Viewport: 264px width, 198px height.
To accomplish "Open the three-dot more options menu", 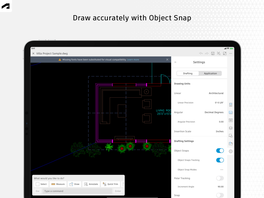I will coord(231,54).
